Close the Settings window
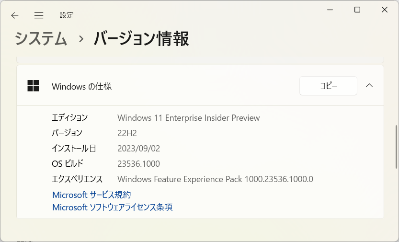 pos(385,10)
